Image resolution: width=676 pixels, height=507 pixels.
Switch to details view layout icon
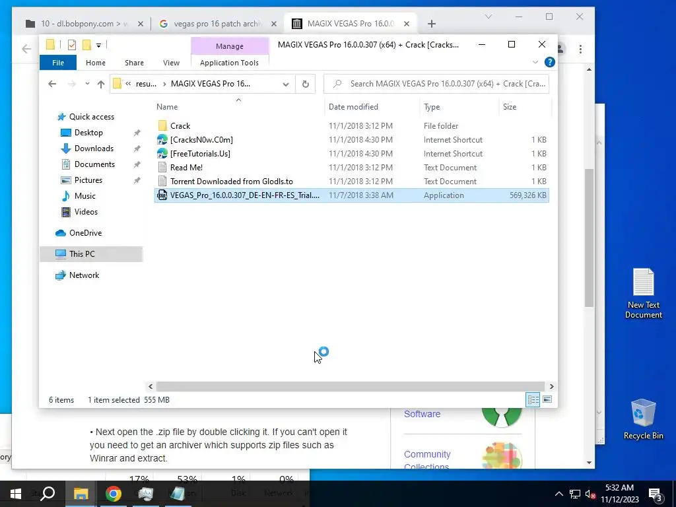pos(533,399)
